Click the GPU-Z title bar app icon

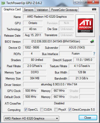pos(3,3)
